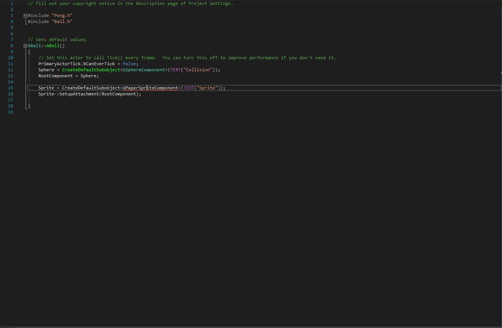Screen dimensions: 502x328
Task: Click the opening brace on line 9
Action: (x=29, y=52)
